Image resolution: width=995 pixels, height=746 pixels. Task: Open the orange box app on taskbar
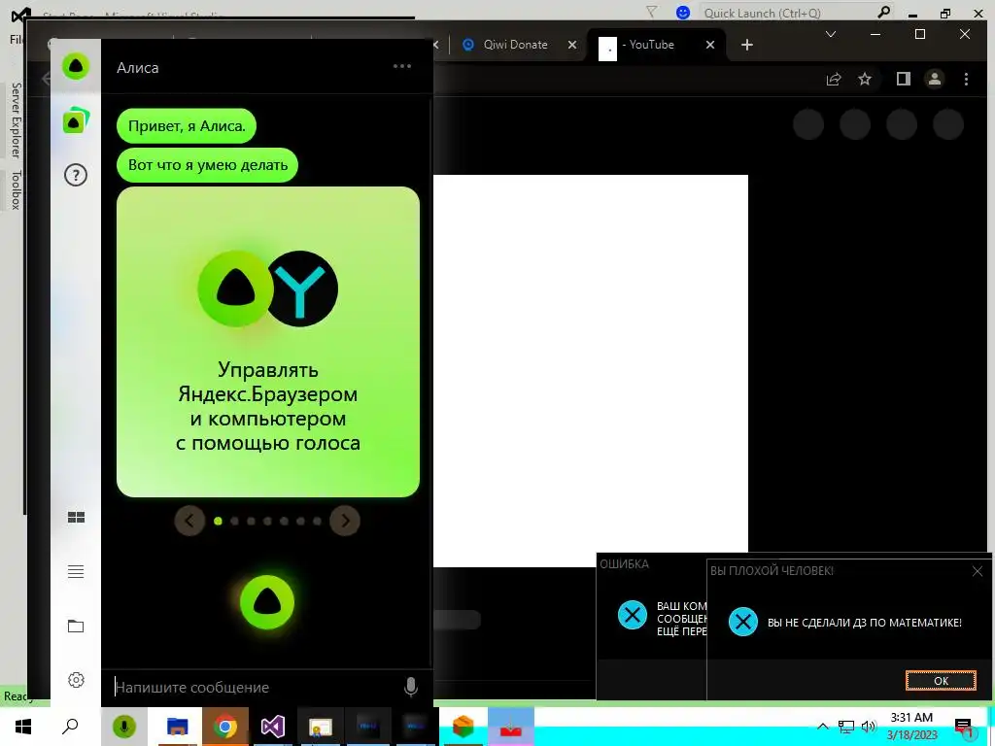(x=463, y=727)
